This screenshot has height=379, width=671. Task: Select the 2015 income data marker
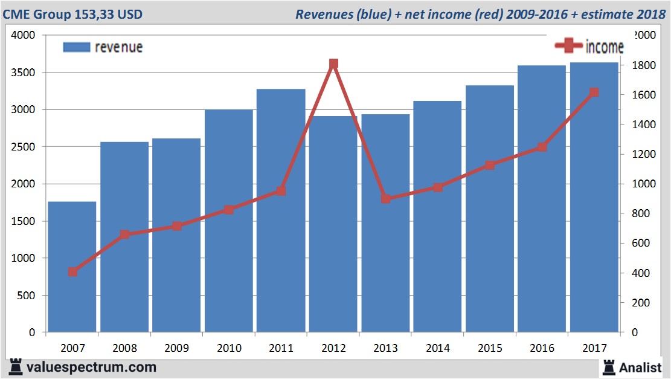(x=490, y=165)
